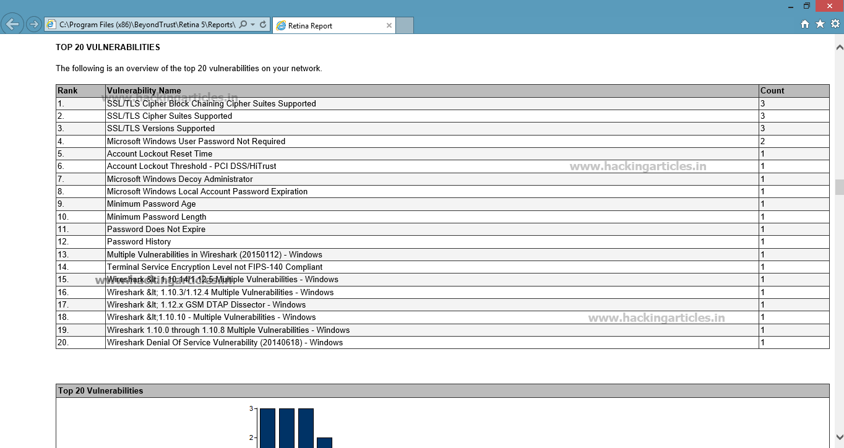Screen dimensions: 844x448
Task: Open the browser Tools gear icon
Action: (835, 24)
